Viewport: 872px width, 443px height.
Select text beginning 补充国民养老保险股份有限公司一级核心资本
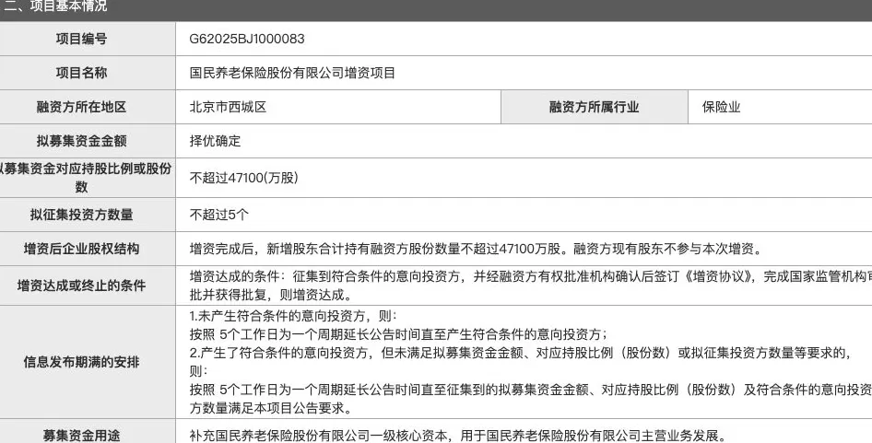click(458, 436)
